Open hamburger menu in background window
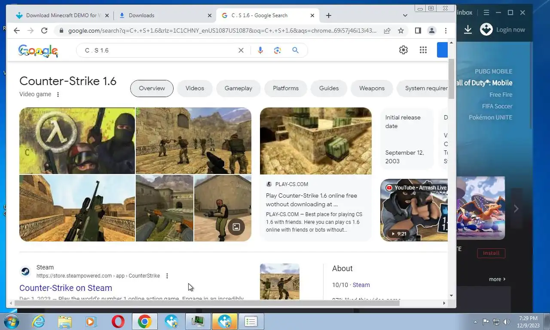Screen dimensions: 550x330 (x=486, y=13)
